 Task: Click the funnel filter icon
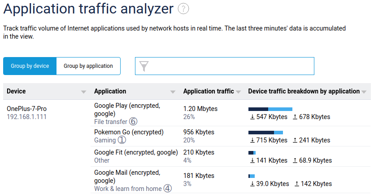144,66
